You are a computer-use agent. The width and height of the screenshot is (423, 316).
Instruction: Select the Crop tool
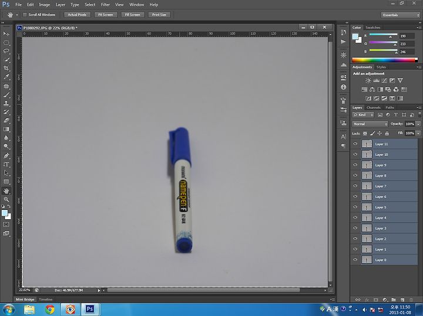pyautogui.click(x=6, y=69)
